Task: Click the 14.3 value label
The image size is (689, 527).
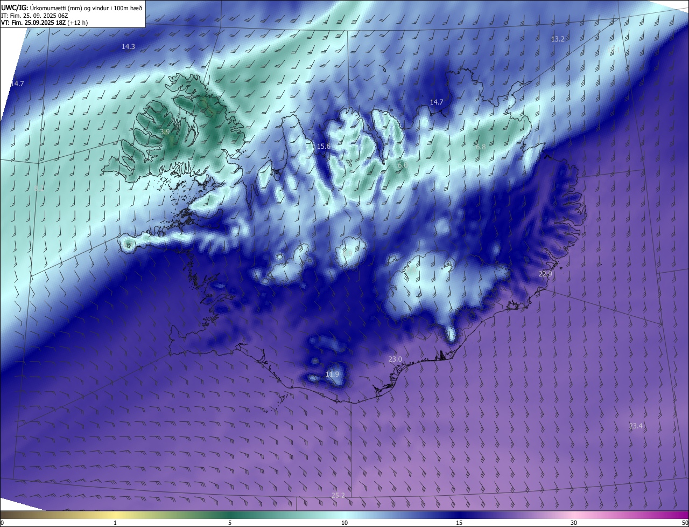Action: (128, 47)
